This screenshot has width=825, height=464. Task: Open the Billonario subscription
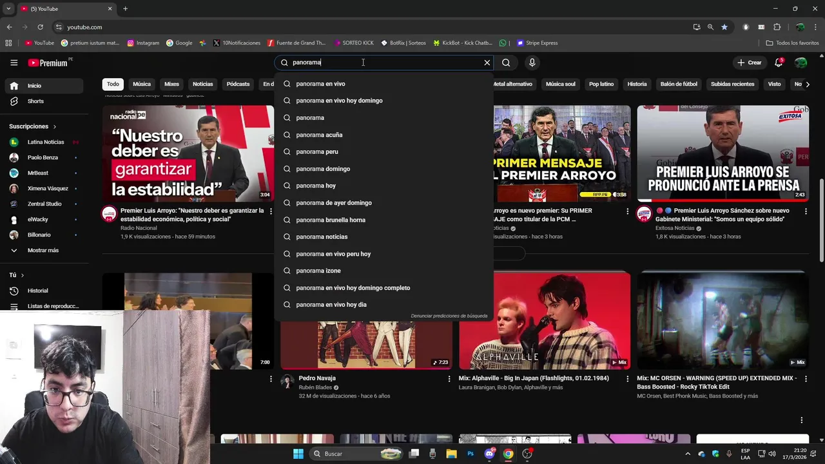[44, 235]
